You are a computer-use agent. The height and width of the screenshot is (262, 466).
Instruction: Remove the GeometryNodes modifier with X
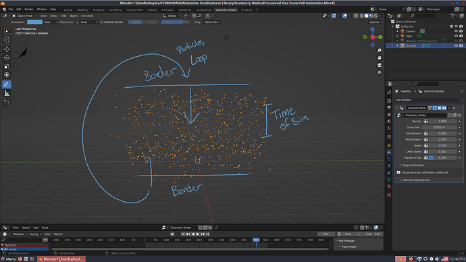click(x=454, y=108)
